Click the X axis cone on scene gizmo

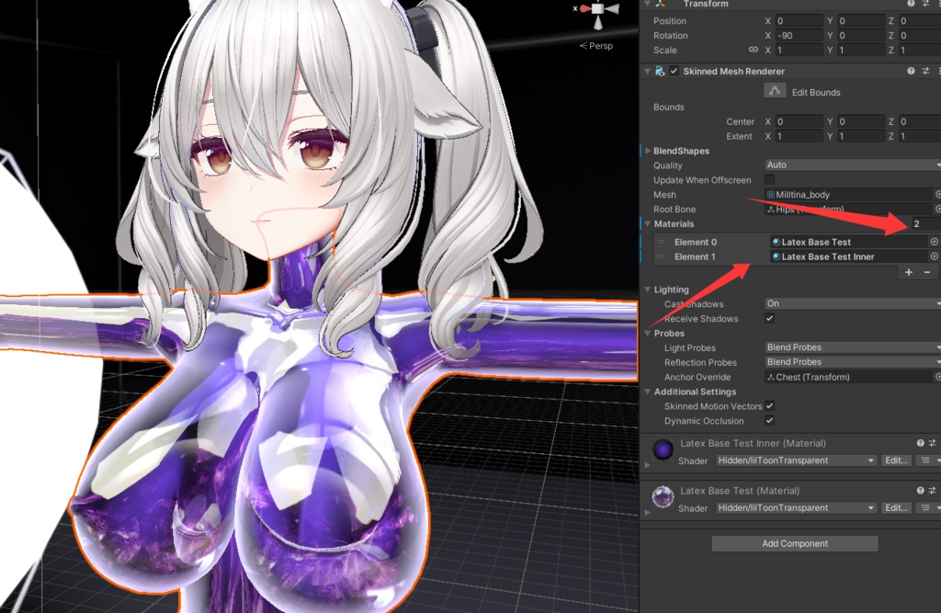click(584, 8)
